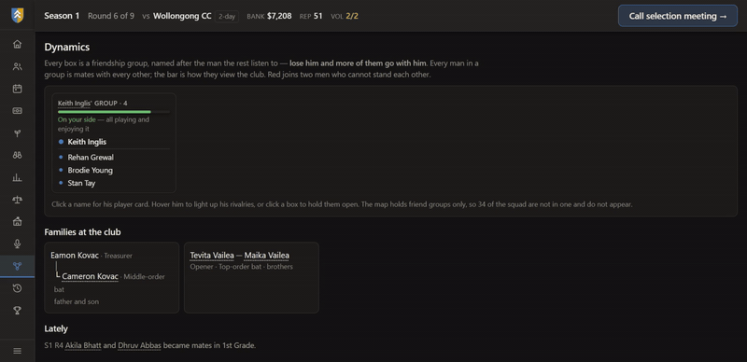
Task: Click Eamon Kovac Treasurer name
Action: pyautogui.click(x=75, y=256)
